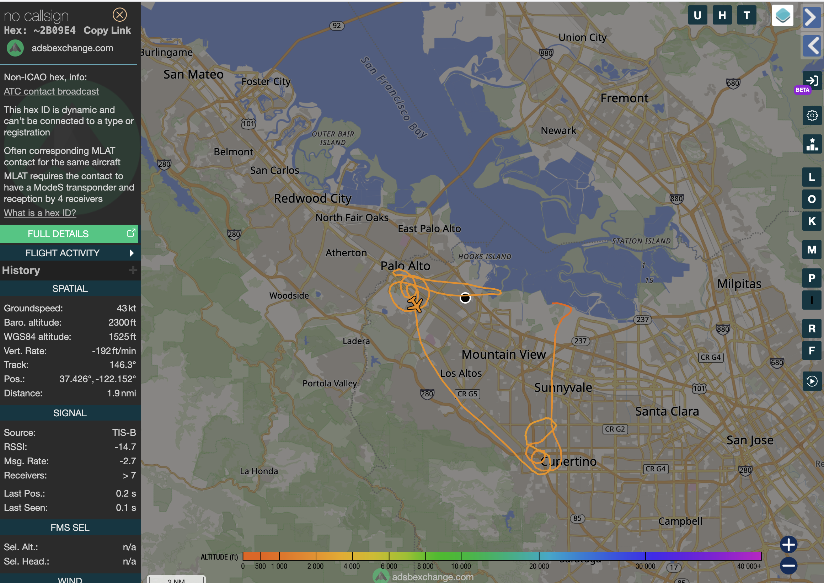
Task: Zoom in with the plus button
Action: [788, 545]
